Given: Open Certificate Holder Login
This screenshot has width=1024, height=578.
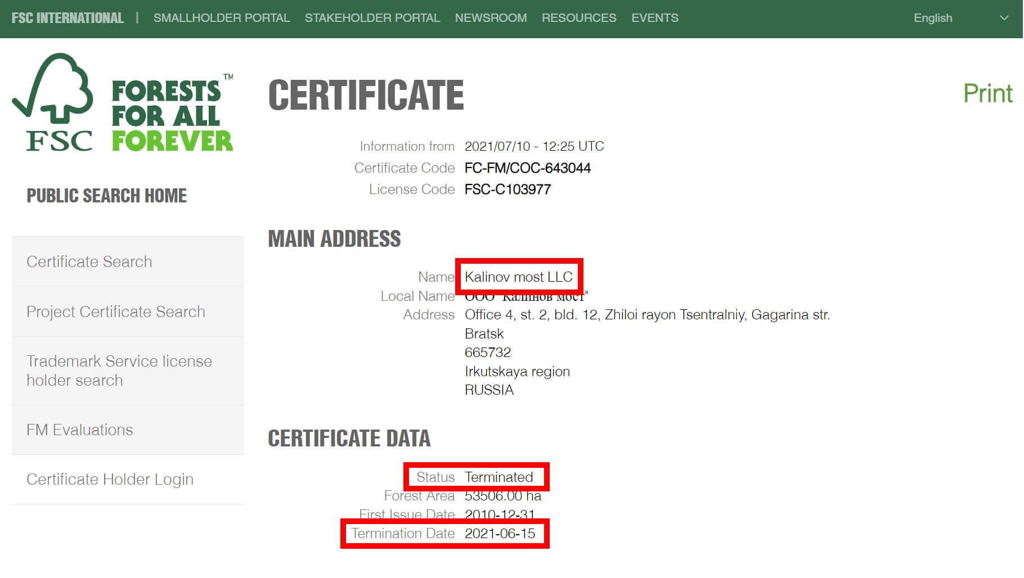Looking at the screenshot, I should tap(128, 479).
